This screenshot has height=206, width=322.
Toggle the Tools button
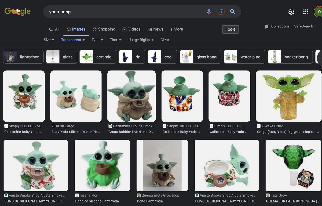point(230,29)
